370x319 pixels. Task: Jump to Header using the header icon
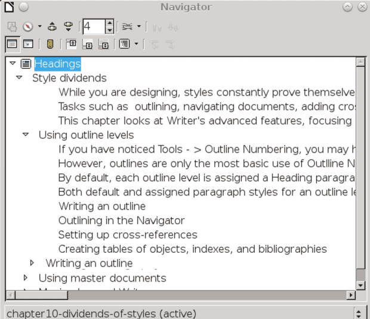(x=71, y=44)
